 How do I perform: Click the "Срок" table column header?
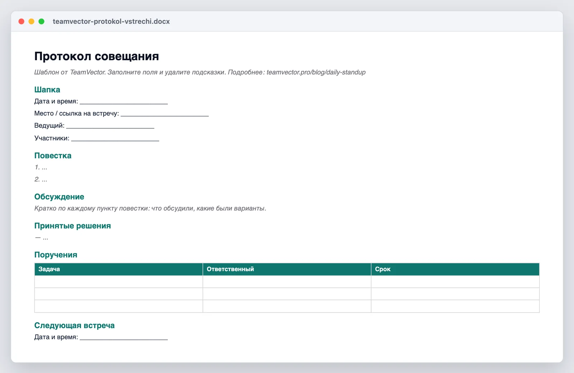click(455, 269)
